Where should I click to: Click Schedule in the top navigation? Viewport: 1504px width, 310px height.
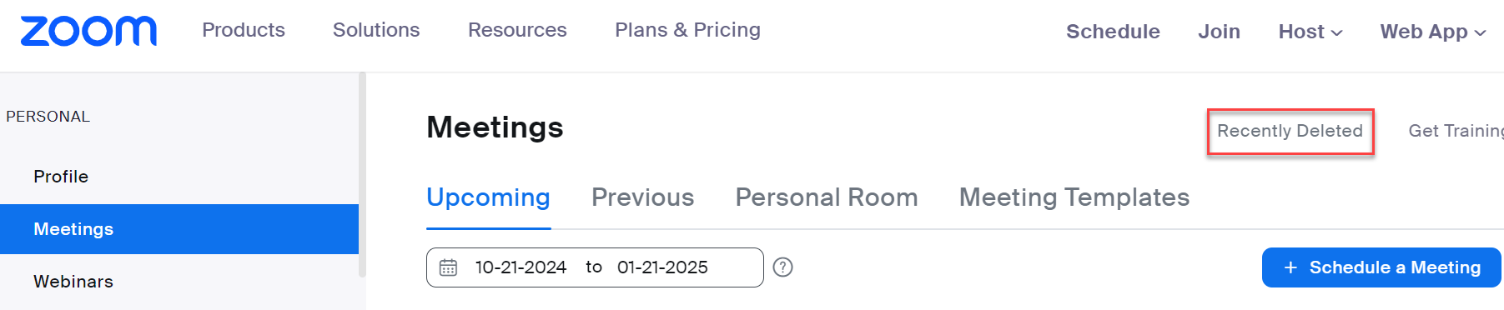coord(1113,32)
